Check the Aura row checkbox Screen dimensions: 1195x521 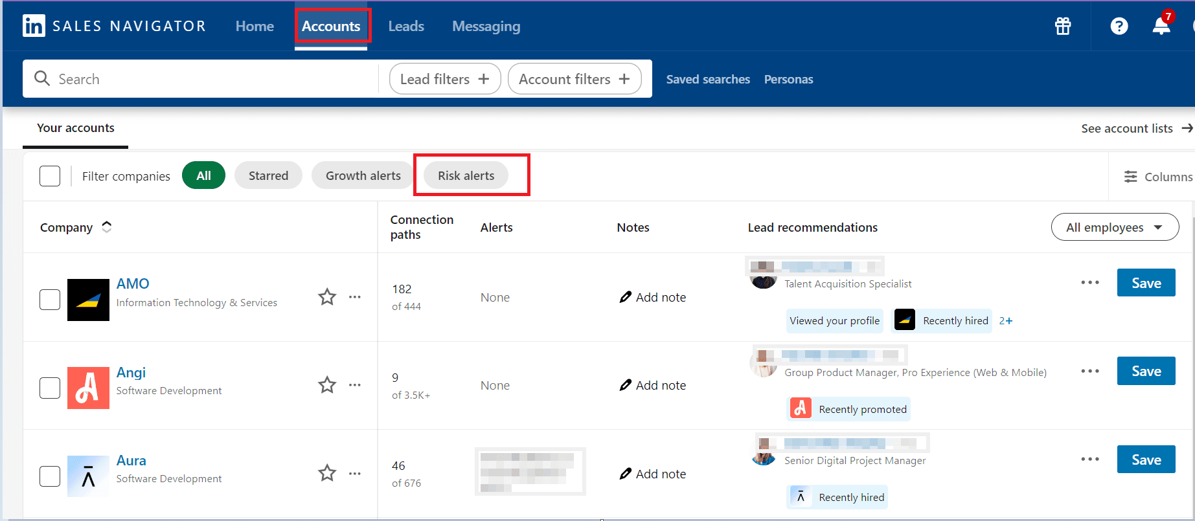[x=50, y=476]
